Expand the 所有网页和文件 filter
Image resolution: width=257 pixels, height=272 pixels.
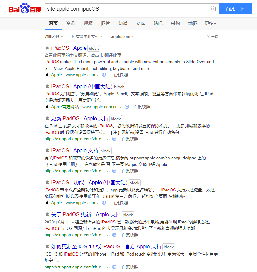[87, 37]
